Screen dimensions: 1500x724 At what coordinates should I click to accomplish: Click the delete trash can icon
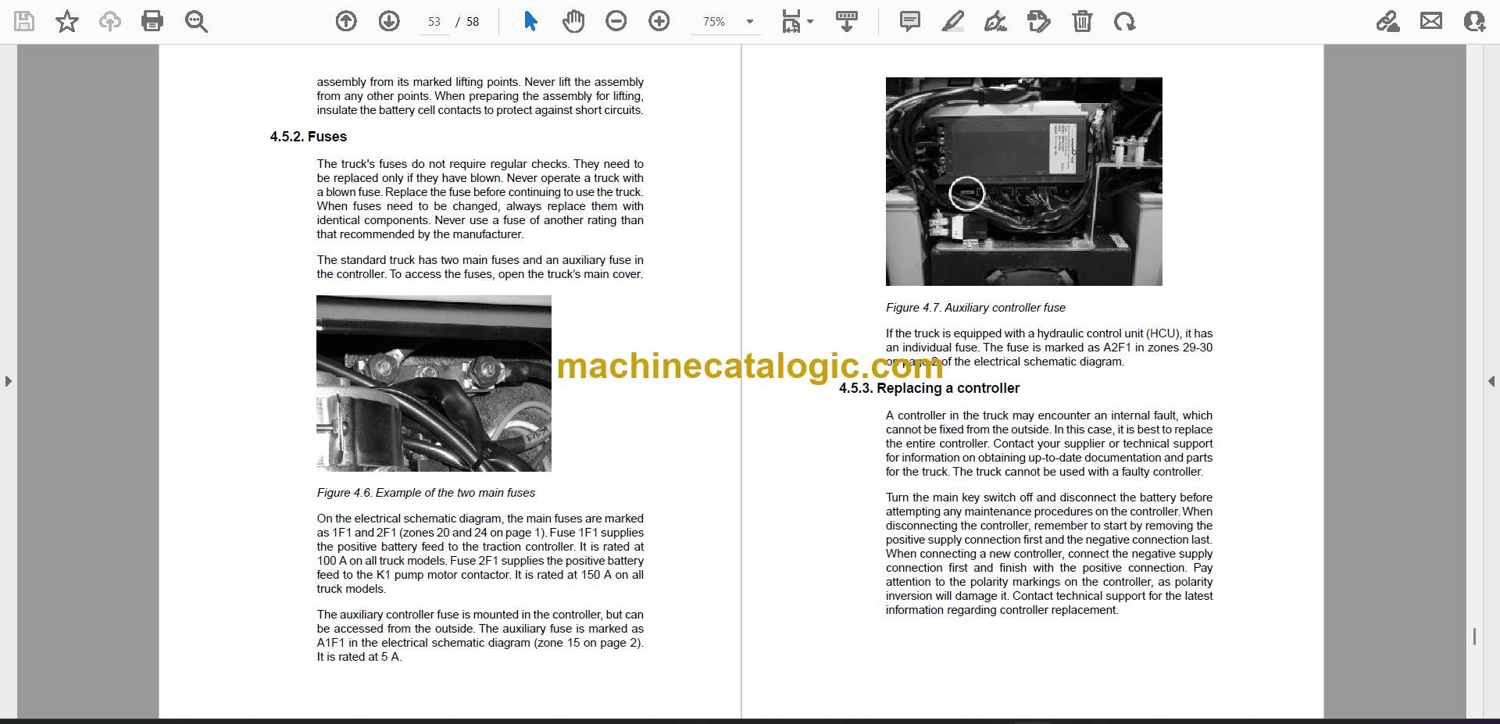pyautogui.click(x=1082, y=21)
